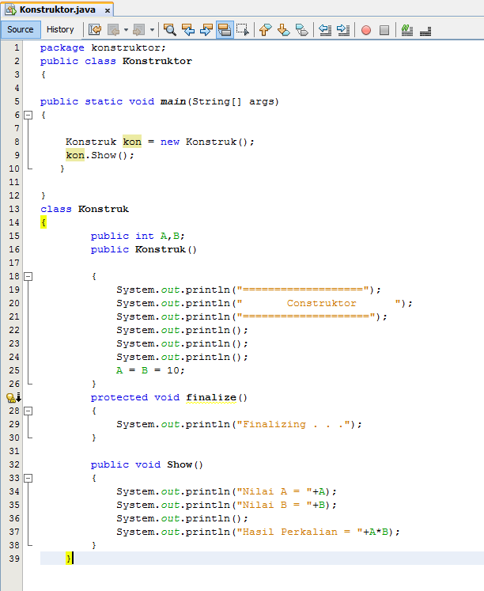Click the 'Construktor' string on line 20
This screenshot has height=591, width=484.
coord(321,304)
